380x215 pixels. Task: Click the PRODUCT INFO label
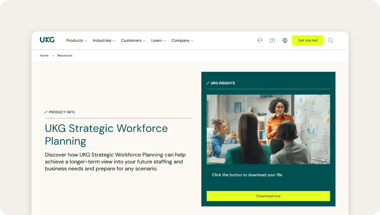tap(62, 112)
